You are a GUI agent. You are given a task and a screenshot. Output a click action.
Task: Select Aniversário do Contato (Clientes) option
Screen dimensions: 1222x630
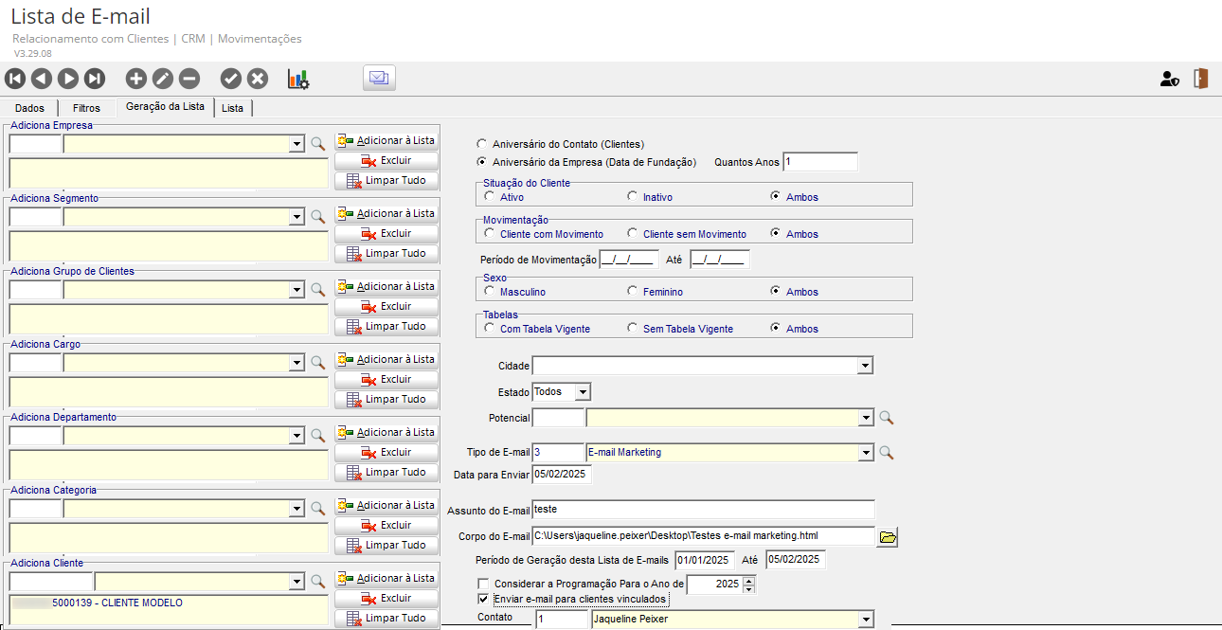coord(483,144)
